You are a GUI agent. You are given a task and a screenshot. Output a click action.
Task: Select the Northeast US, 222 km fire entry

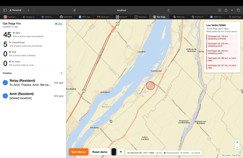click(x=222, y=45)
